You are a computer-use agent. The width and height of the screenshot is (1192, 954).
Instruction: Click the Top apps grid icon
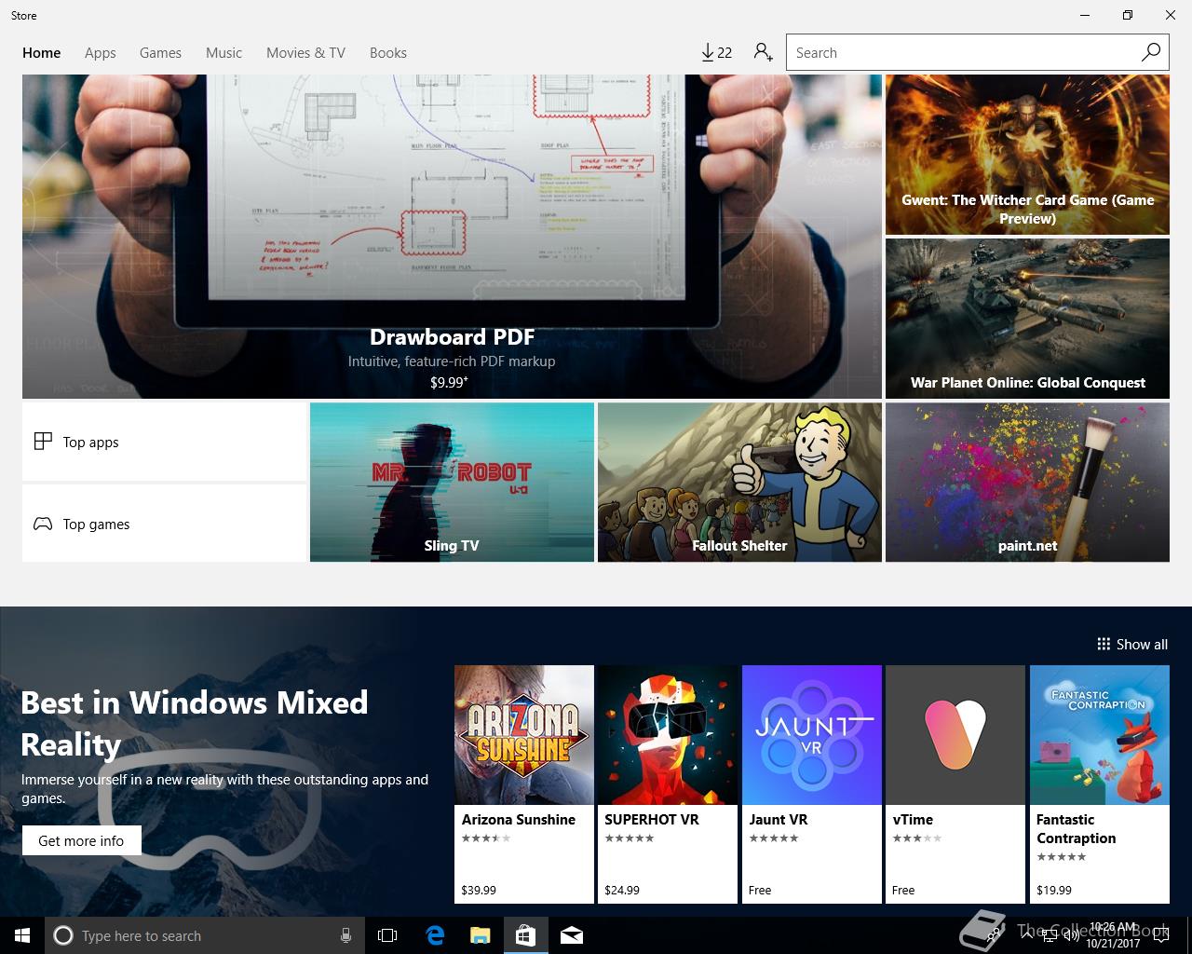click(43, 442)
